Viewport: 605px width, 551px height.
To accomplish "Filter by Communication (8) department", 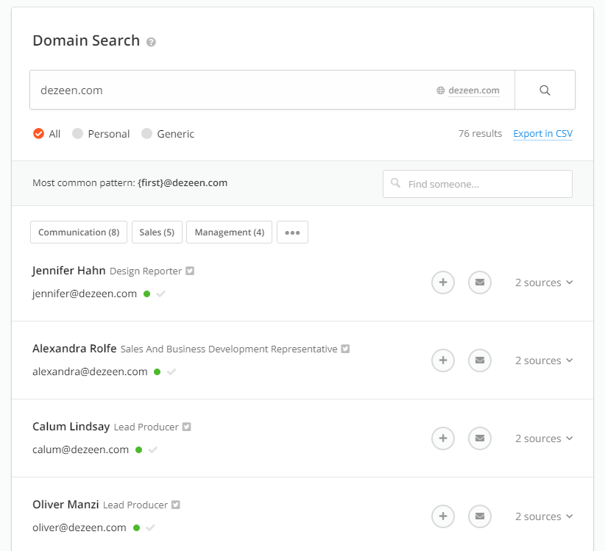I will pyautogui.click(x=79, y=232).
